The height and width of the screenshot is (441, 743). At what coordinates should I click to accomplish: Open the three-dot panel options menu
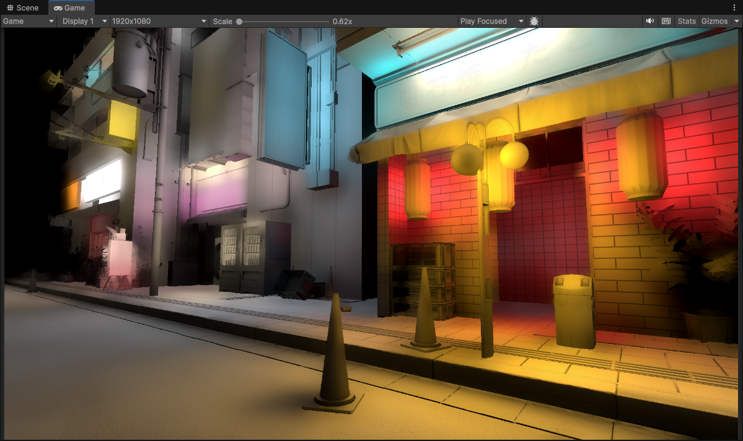[734, 7]
